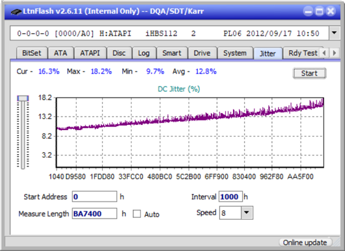Open the System tab
Viewport: 345px width, 251px height.
pyautogui.click(x=235, y=53)
